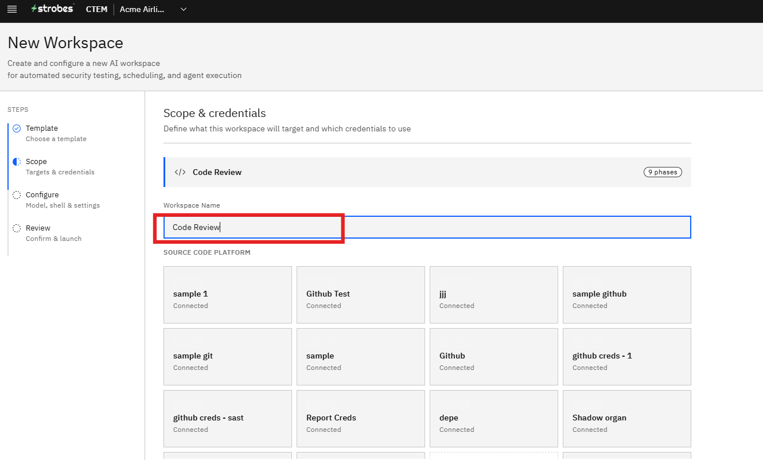Screen dimensions: 763x460
Task: Choose the Report Creds platform card
Action: 361,419
